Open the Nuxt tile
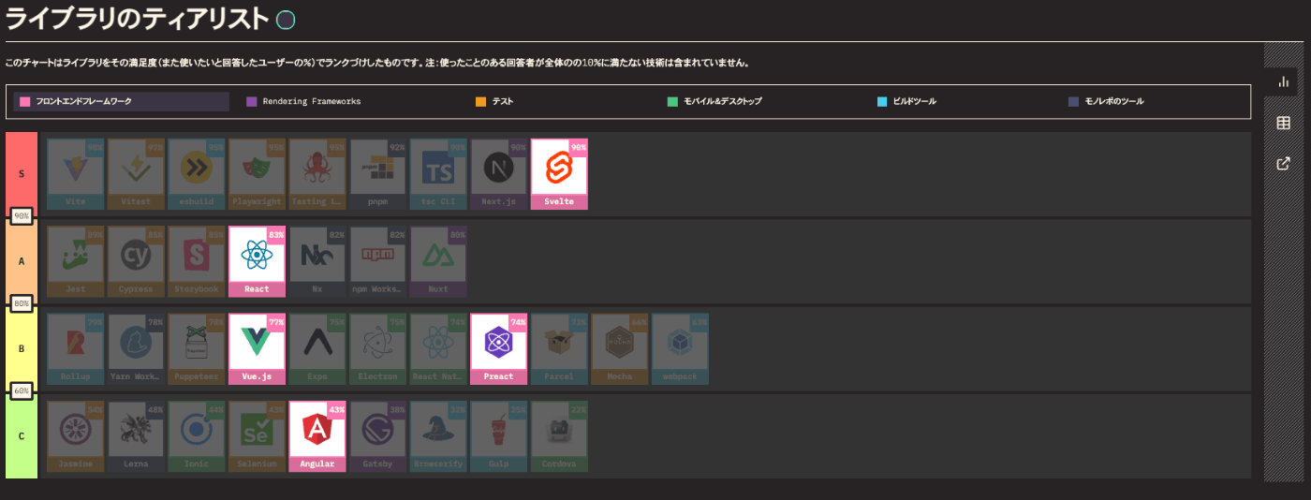 (438, 261)
